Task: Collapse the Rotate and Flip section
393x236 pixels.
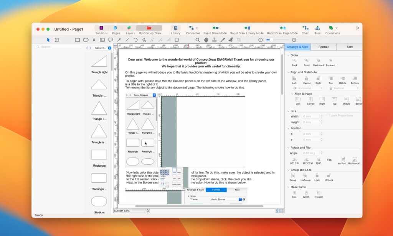Action: (288, 147)
